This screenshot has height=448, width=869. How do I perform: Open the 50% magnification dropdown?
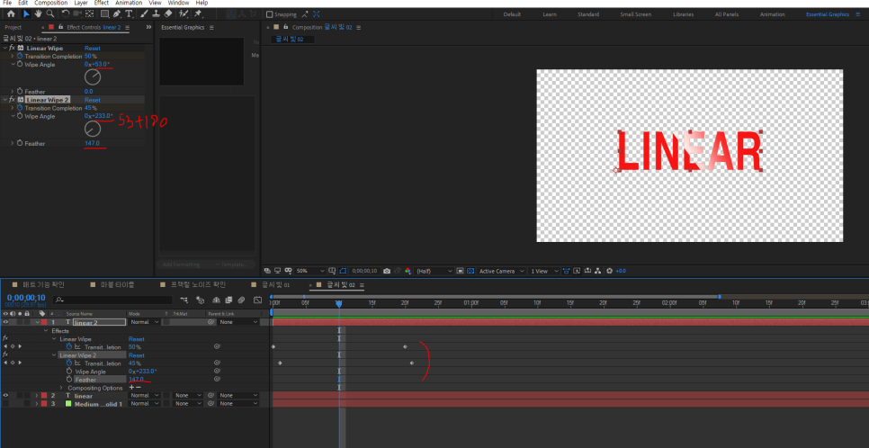310,271
